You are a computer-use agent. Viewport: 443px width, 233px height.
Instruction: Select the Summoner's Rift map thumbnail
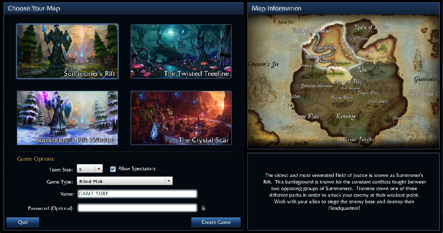pyautogui.click(x=67, y=51)
